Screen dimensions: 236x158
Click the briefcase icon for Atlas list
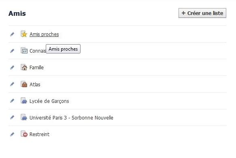(24, 84)
